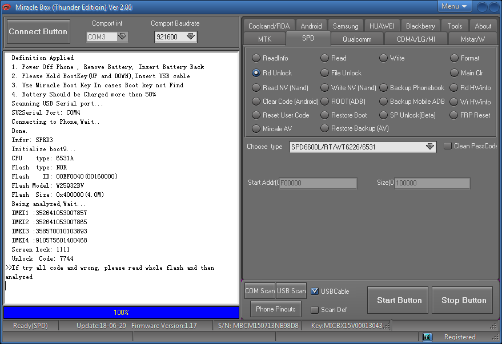Click the Miracle Box app icon in title bar
The height and width of the screenshot is (344, 502).
(6, 7)
